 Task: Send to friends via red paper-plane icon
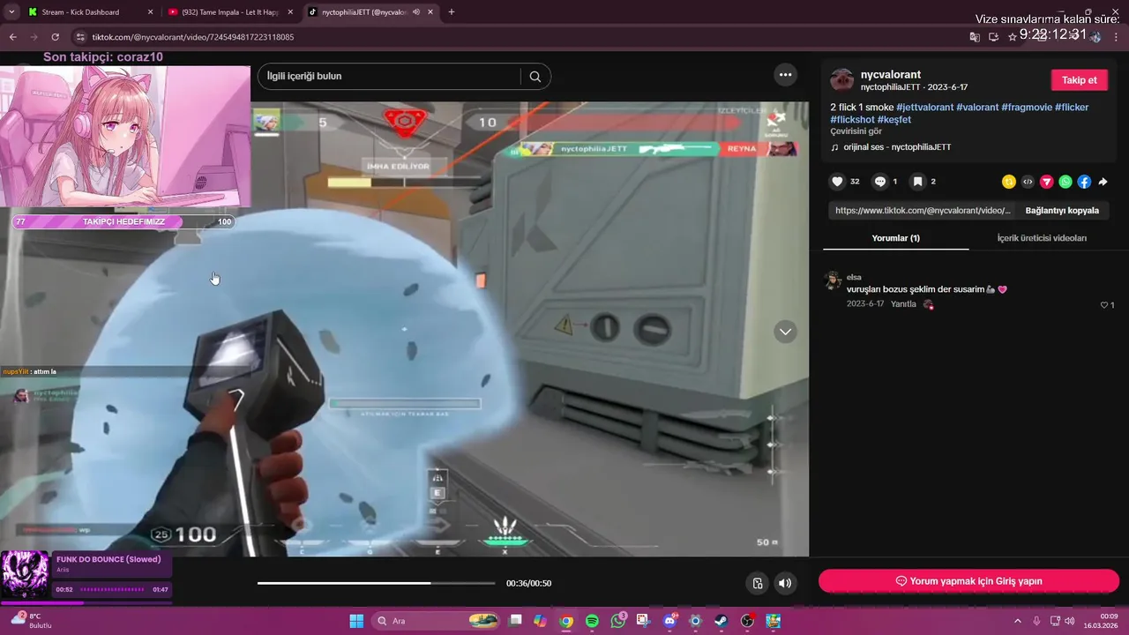(1047, 182)
